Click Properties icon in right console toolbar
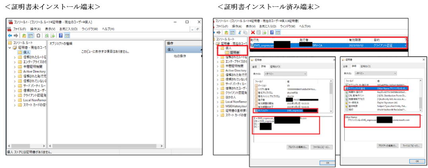The image size is (428, 168). point(258,32)
